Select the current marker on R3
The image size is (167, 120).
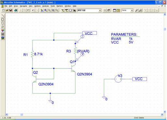82,37
